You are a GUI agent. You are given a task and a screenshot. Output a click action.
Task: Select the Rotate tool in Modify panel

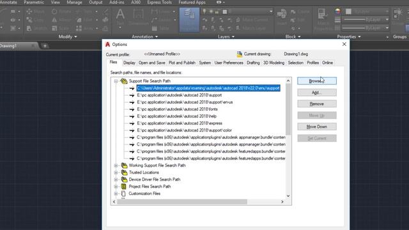[x=61, y=11]
